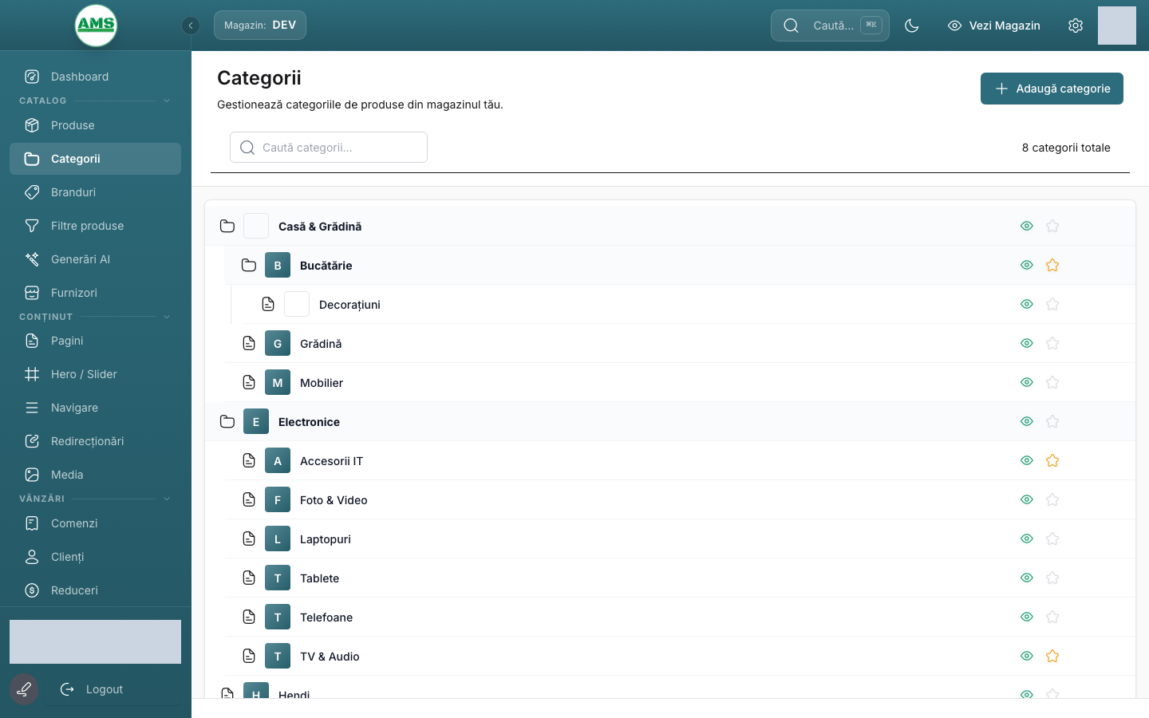This screenshot has height=718, width=1149.
Task: Select the Tablete category row
Action: pos(681,578)
